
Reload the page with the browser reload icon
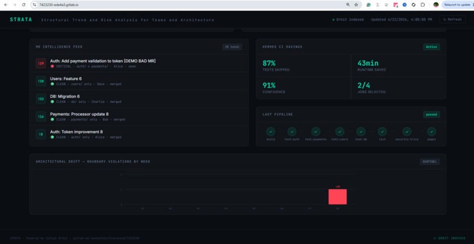pos(24,5)
